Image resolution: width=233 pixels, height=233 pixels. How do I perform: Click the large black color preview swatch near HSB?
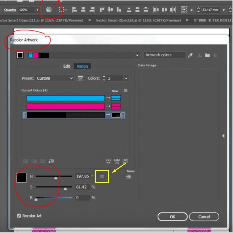tap(21, 177)
